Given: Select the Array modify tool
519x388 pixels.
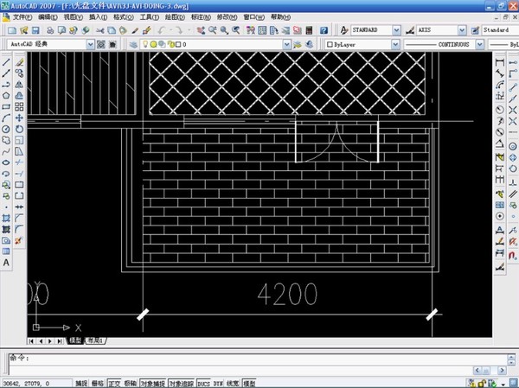Looking at the screenshot, I should 19,106.
